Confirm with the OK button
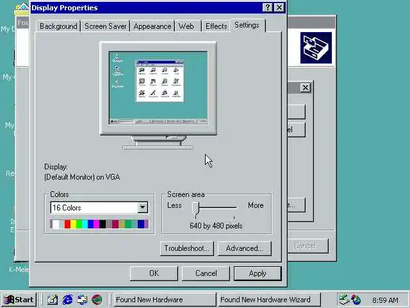The width and height of the screenshot is (410, 308). [x=154, y=273]
